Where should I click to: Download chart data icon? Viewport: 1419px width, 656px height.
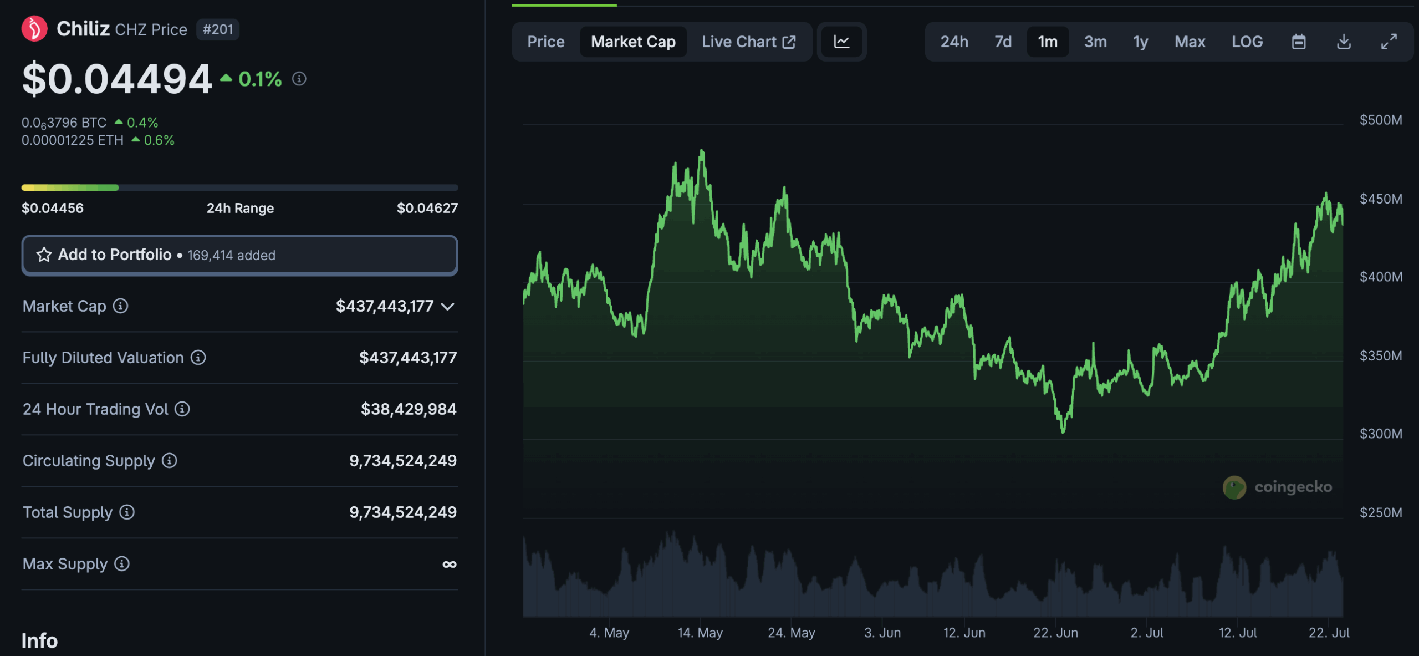[1344, 42]
